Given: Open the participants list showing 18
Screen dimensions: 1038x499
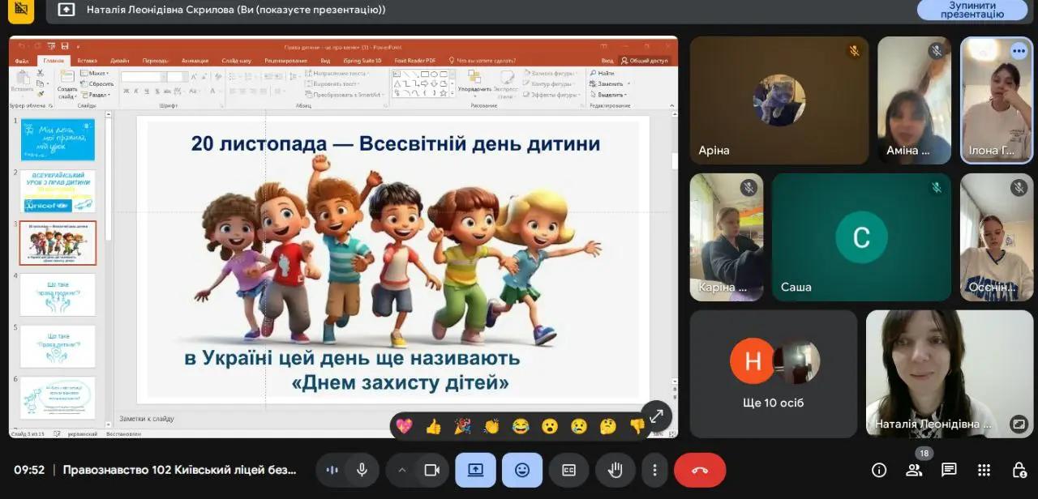Looking at the screenshot, I should 914,470.
